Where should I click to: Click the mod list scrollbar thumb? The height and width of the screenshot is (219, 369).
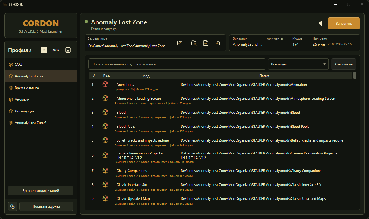click(355, 76)
